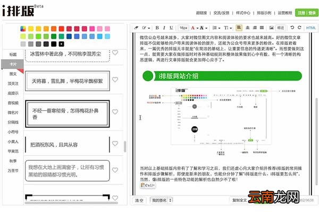Viewport: 319px width, 212px height.
Task: Select the highlighted align-left icon
Action: 239,28
